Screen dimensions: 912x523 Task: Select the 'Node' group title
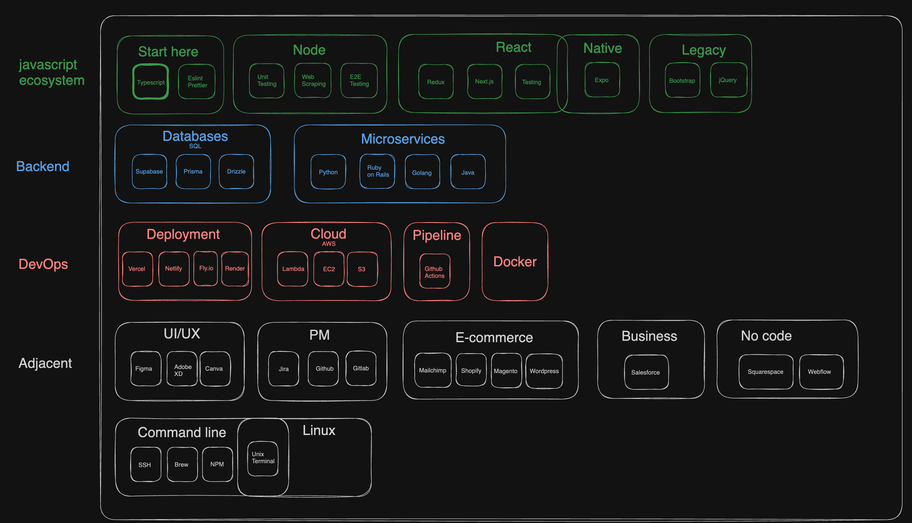pos(309,50)
